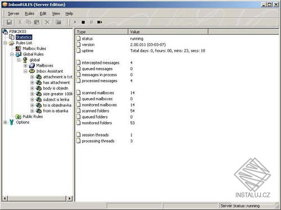
Task: Expand the Mailboxes tree node
Action: tap(25, 66)
